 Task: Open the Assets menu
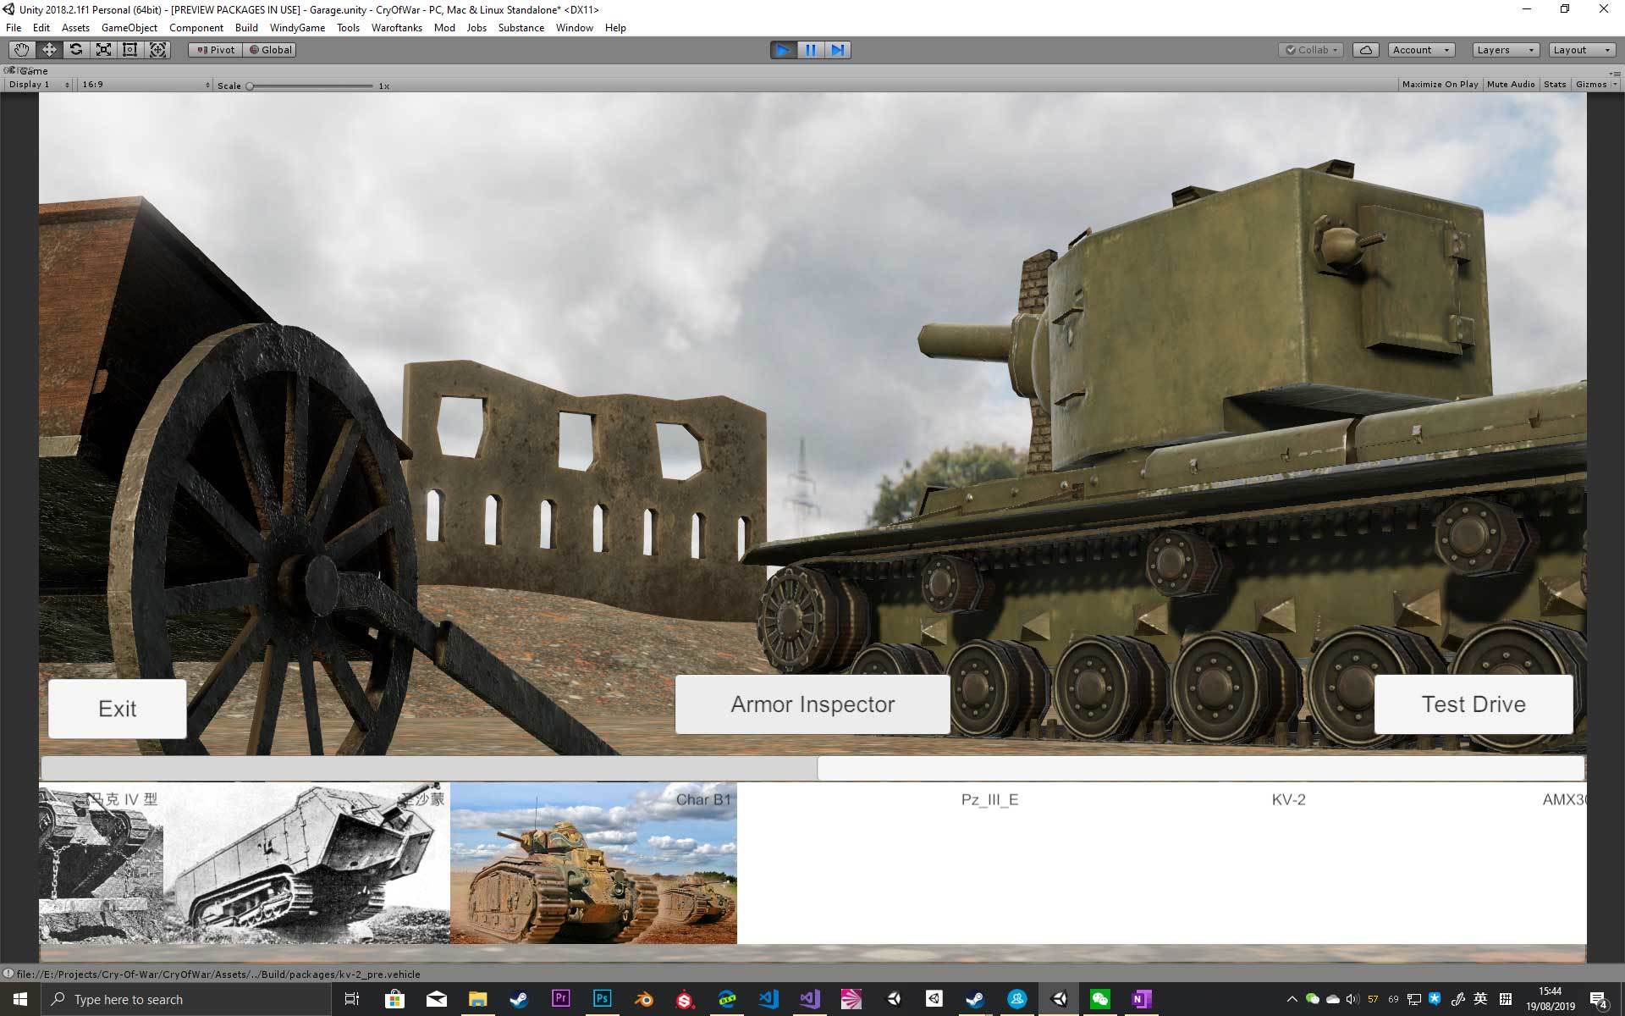coord(75,28)
